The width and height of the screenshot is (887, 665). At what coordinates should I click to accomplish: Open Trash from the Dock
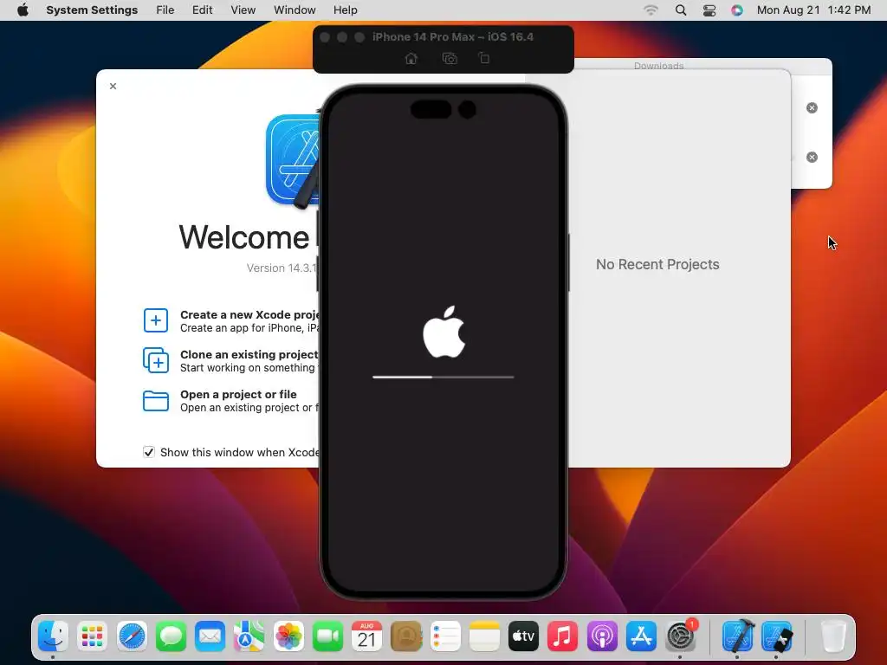(x=832, y=636)
